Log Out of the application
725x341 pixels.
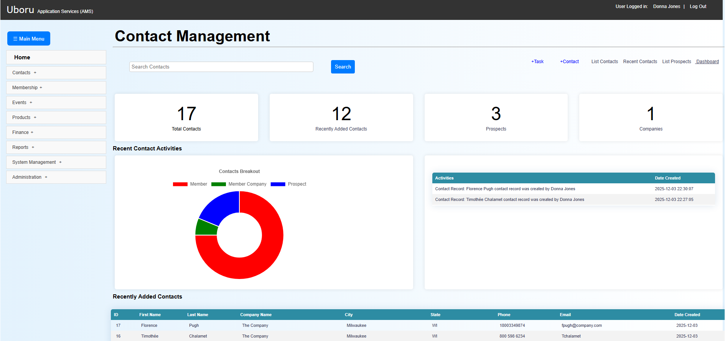[x=698, y=7]
